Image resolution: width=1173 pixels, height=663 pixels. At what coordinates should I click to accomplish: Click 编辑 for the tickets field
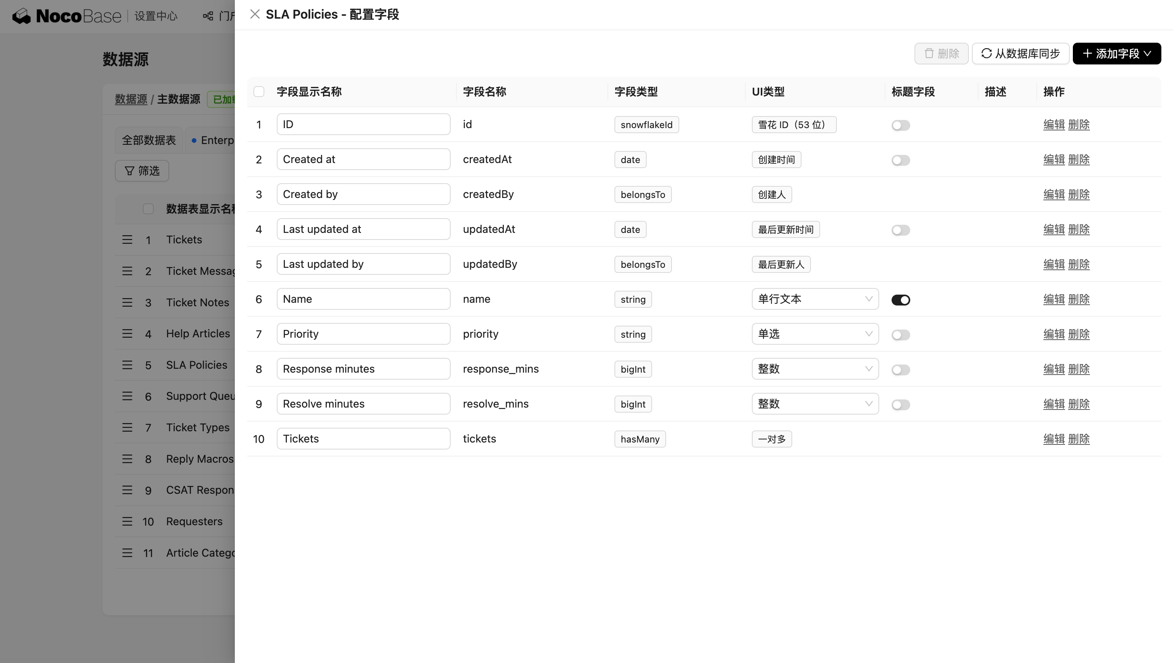(x=1054, y=439)
